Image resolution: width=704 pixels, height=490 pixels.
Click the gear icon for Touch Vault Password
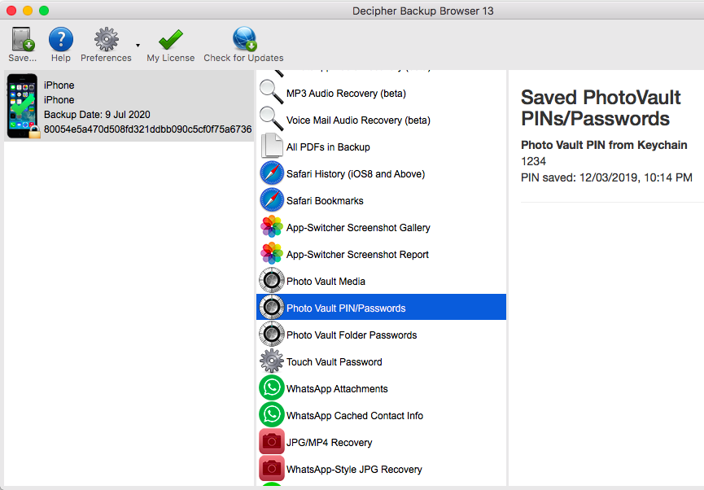coord(272,361)
